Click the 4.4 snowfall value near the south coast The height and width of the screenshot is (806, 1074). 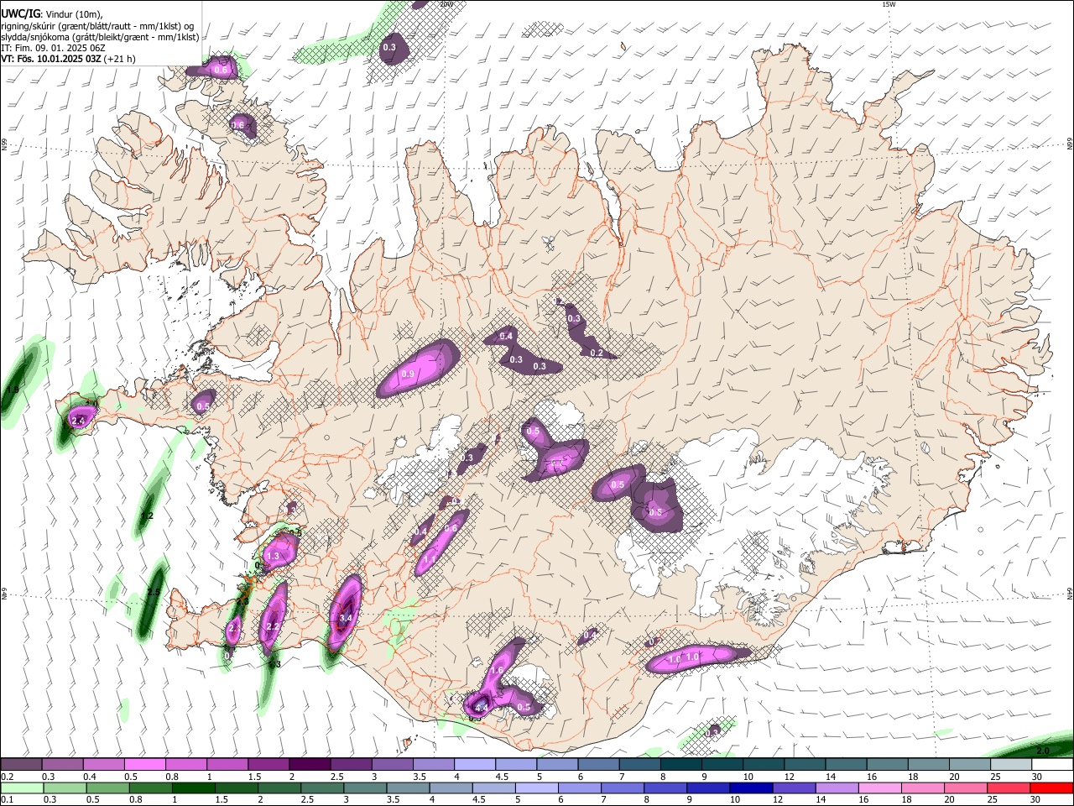(x=482, y=708)
